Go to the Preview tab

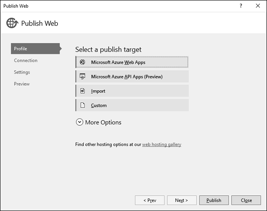[x=22, y=84]
